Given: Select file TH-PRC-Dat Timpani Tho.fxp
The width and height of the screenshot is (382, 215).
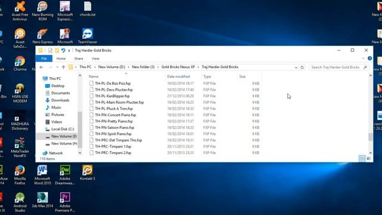Looking at the screenshot, I should (118, 140).
